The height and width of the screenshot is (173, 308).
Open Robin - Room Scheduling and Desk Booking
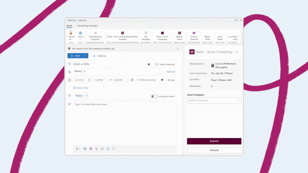[122, 36]
